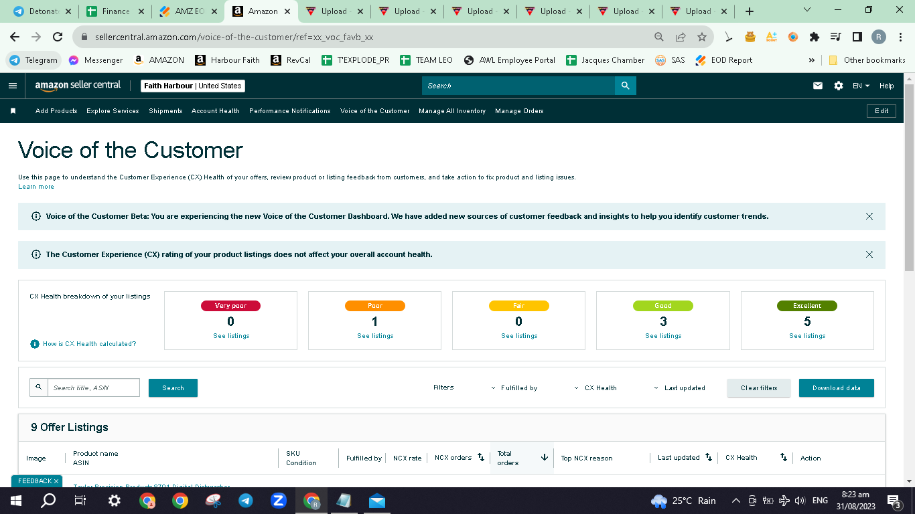Open the Chrome three-dot menu
Image resolution: width=915 pixels, height=514 pixels.
coord(900,37)
